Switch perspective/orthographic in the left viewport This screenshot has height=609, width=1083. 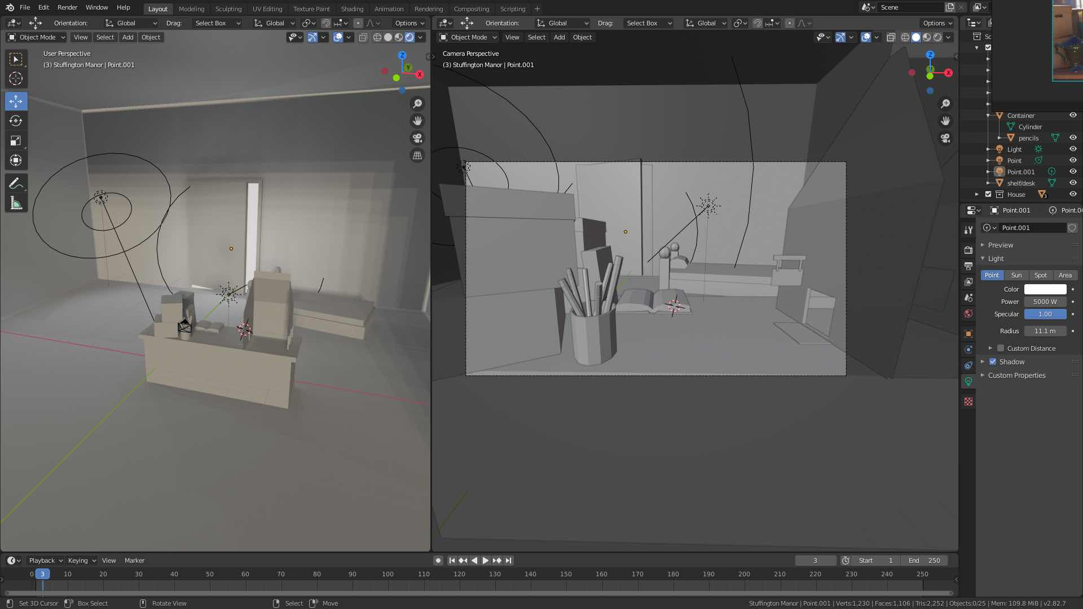417,156
